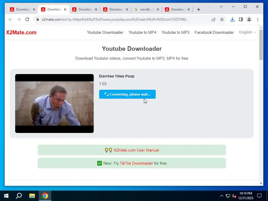The width and height of the screenshot is (268, 201).
Task: Open network status tray icon
Action: pyautogui.click(x=228, y=196)
